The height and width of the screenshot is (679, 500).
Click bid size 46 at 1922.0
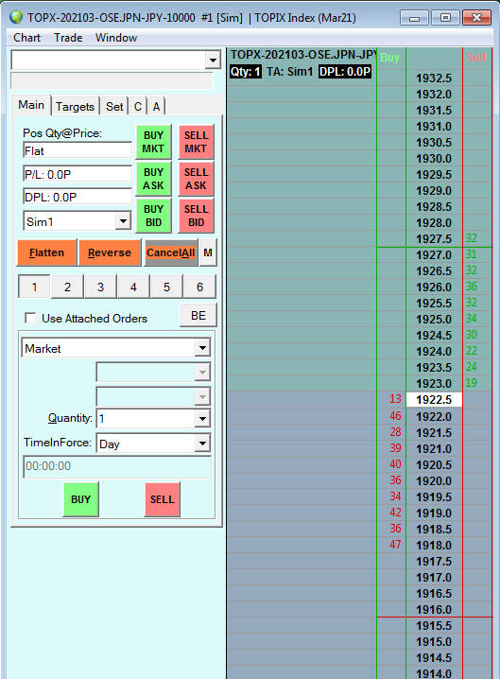395,416
